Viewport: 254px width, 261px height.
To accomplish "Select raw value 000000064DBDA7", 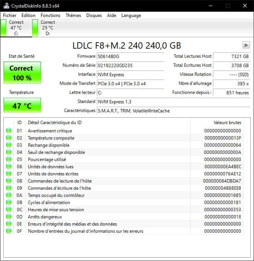I will tap(222, 181).
